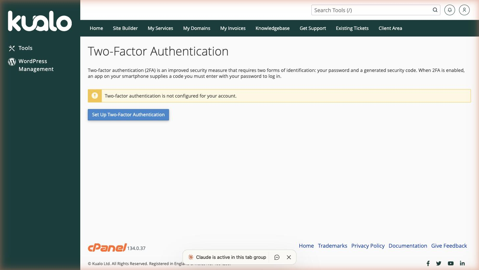Click the Claude asterisk logo icon
Viewport: 479px width, 270px height.
pos(190,257)
